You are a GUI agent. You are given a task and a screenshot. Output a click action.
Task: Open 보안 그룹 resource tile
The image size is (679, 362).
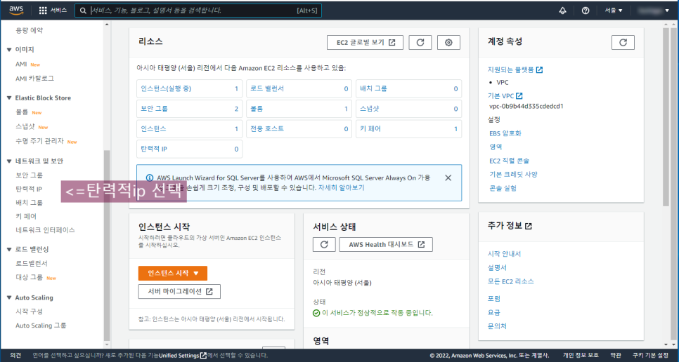pyautogui.click(x=189, y=109)
